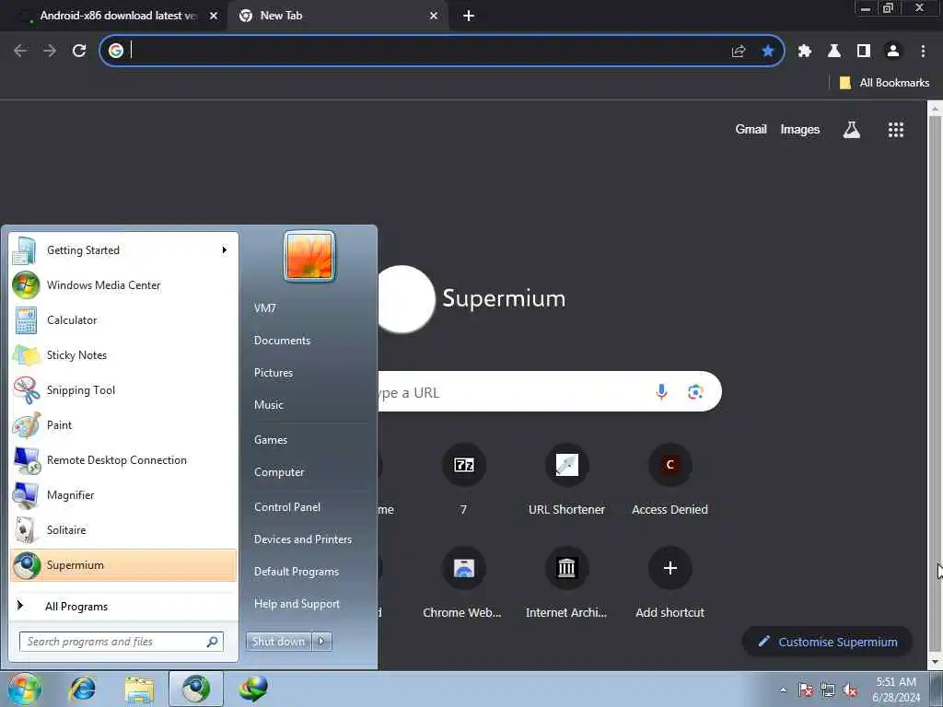Open Help and Support

click(297, 604)
